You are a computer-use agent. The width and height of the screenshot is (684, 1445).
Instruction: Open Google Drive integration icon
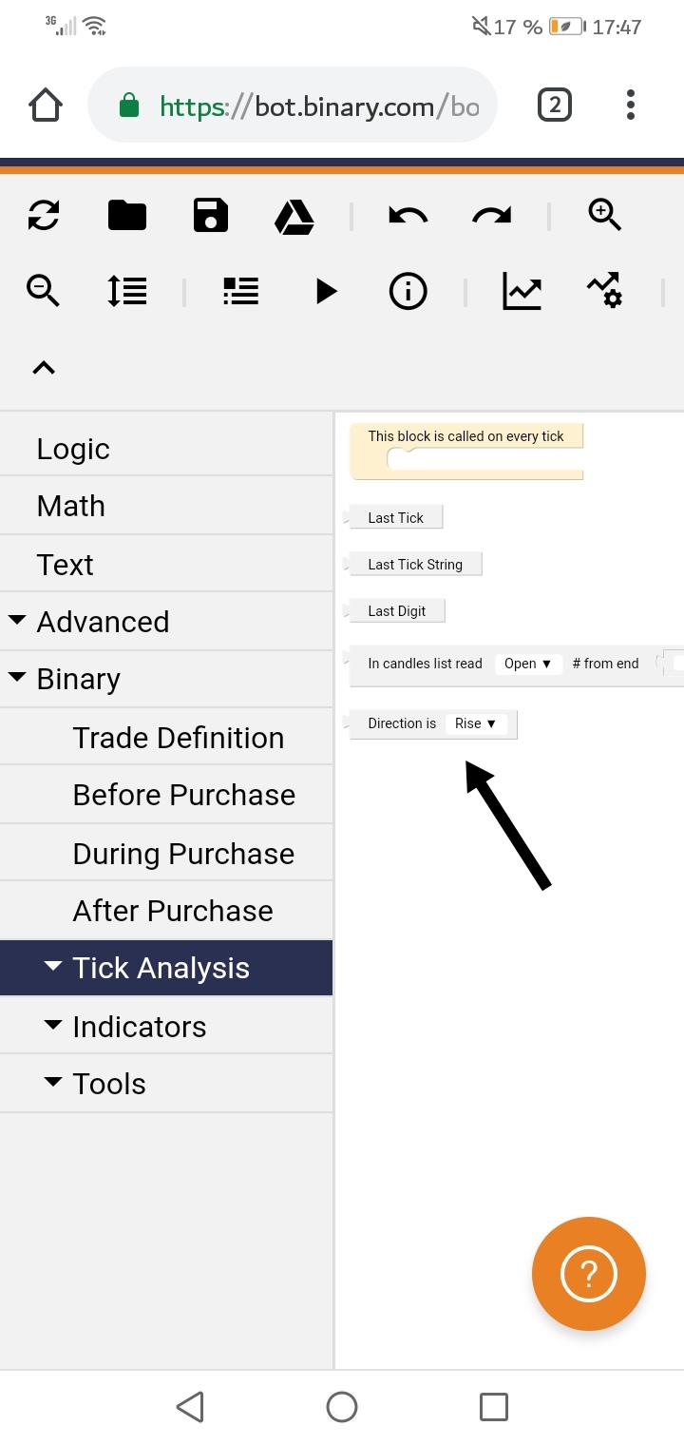(294, 216)
